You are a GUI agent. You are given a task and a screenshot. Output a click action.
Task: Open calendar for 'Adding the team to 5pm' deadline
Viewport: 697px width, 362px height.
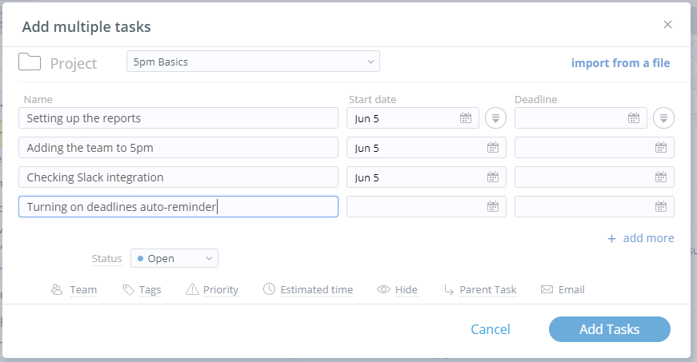point(660,148)
